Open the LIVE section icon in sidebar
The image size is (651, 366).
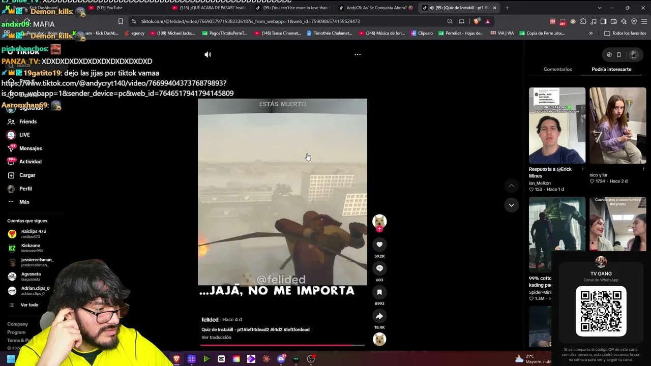[11, 135]
